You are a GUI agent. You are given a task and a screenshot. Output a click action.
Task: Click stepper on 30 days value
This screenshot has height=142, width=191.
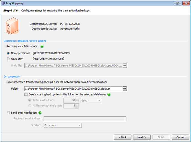(x=77, y=101)
